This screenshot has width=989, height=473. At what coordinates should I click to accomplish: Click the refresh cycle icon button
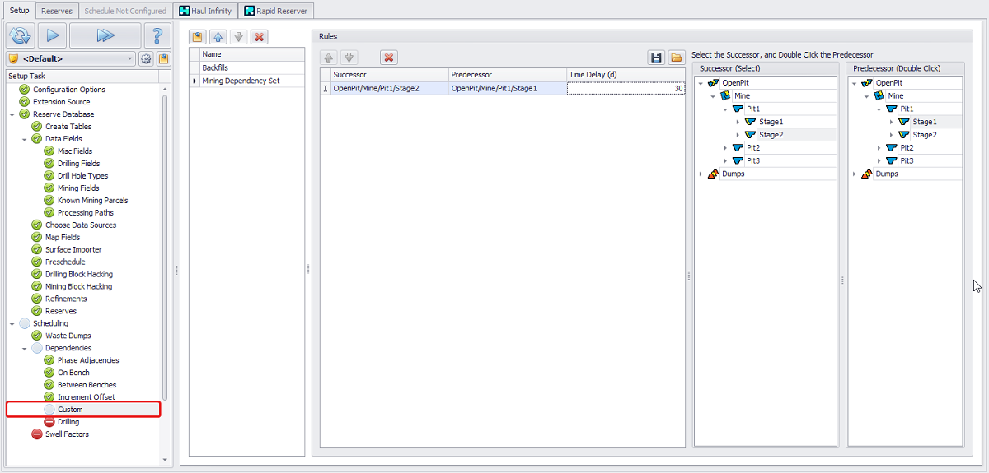pos(20,35)
